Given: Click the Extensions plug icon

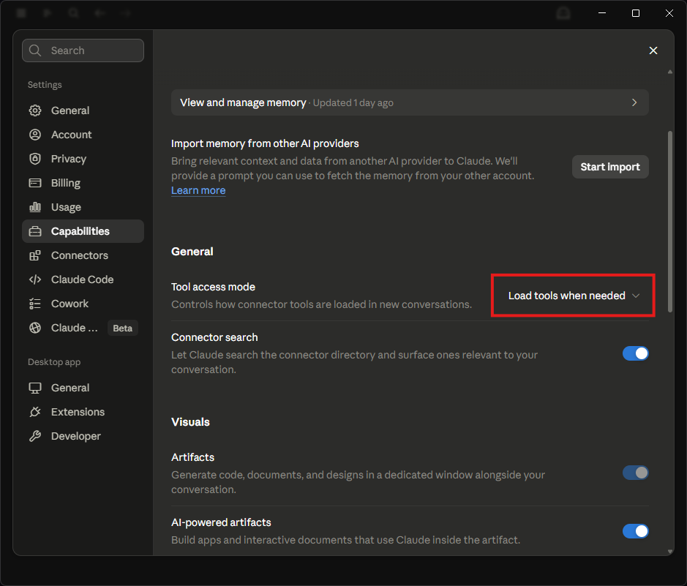Looking at the screenshot, I should click(x=35, y=412).
